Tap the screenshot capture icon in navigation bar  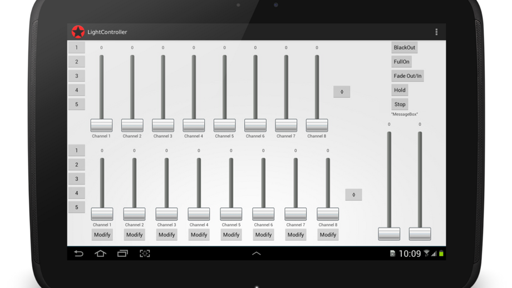(x=145, y=254)
